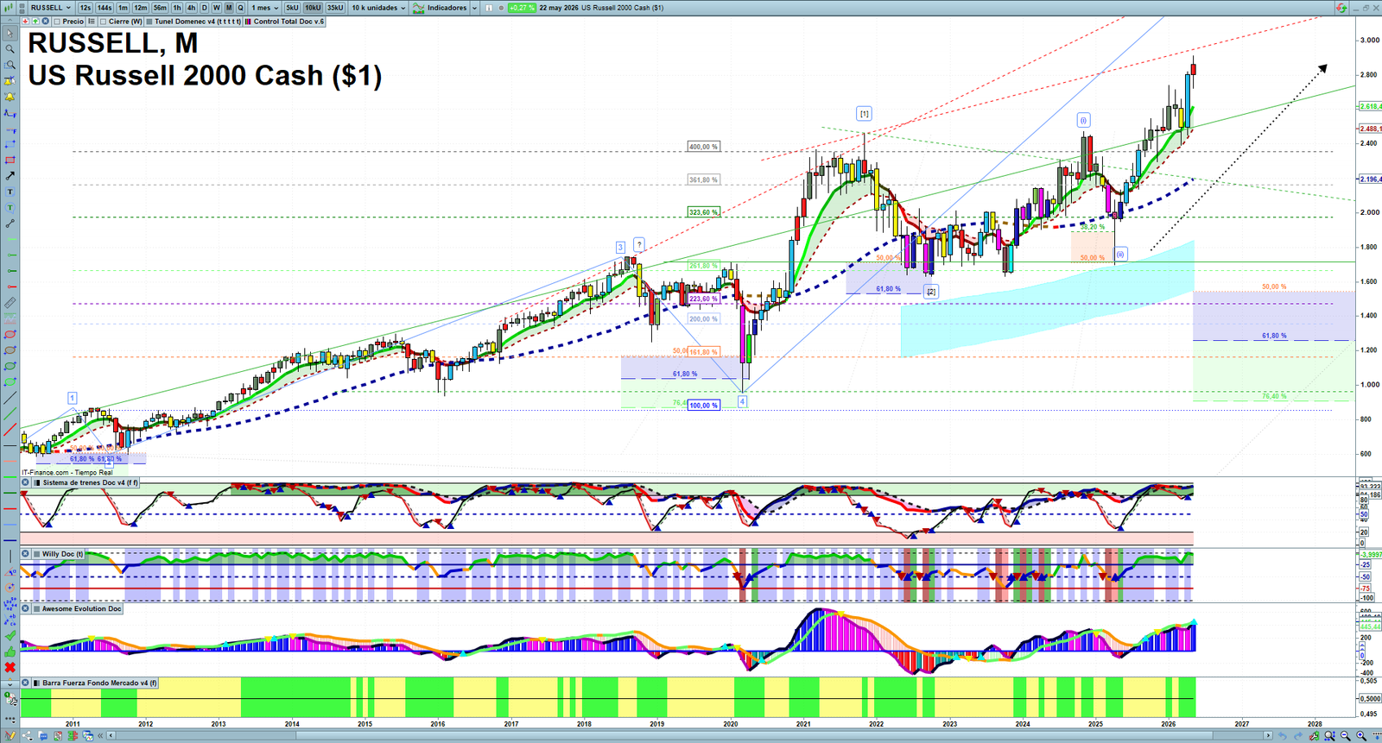Click the +0,27 % change indicator
Screen dimensions: 1382x743
522,8
